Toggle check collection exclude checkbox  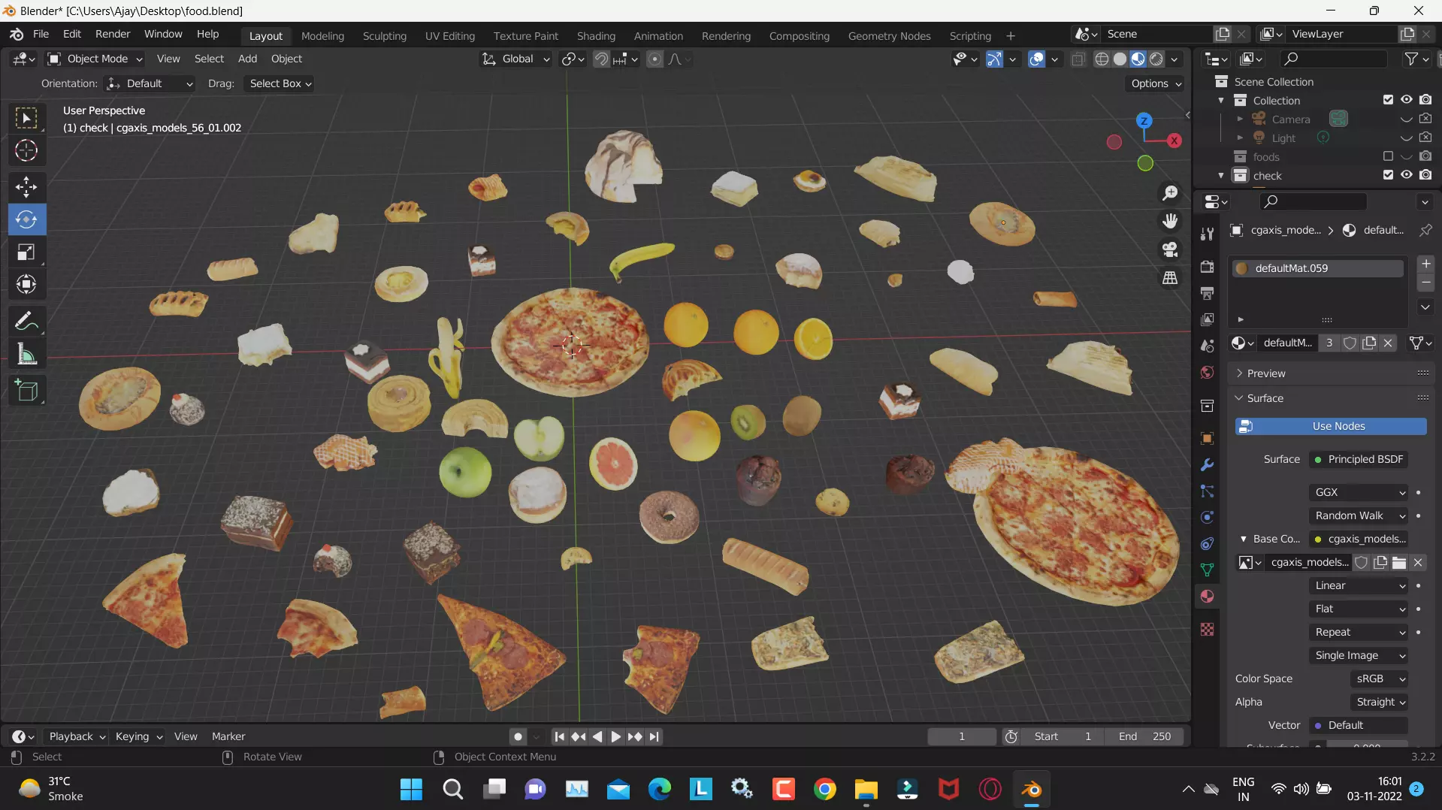1388,175
